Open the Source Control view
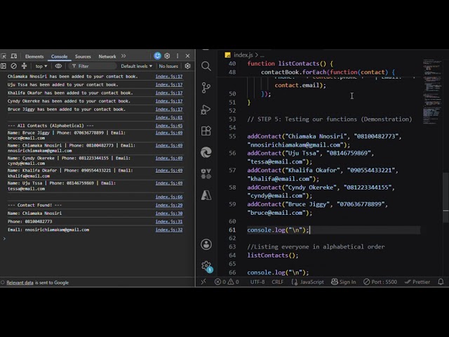 (206, 88)
